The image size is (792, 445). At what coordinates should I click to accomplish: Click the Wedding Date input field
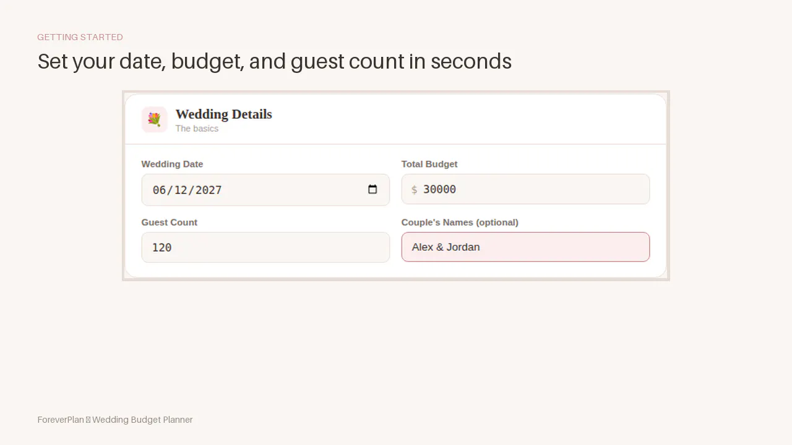coord(265,190)
